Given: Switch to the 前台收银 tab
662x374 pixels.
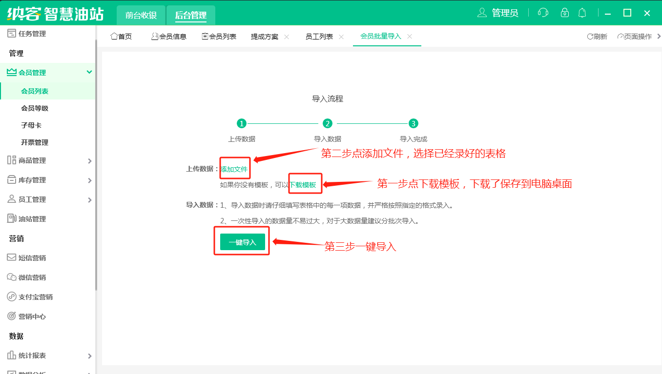Looking at the screenshot, I should (x=141, y=15).
